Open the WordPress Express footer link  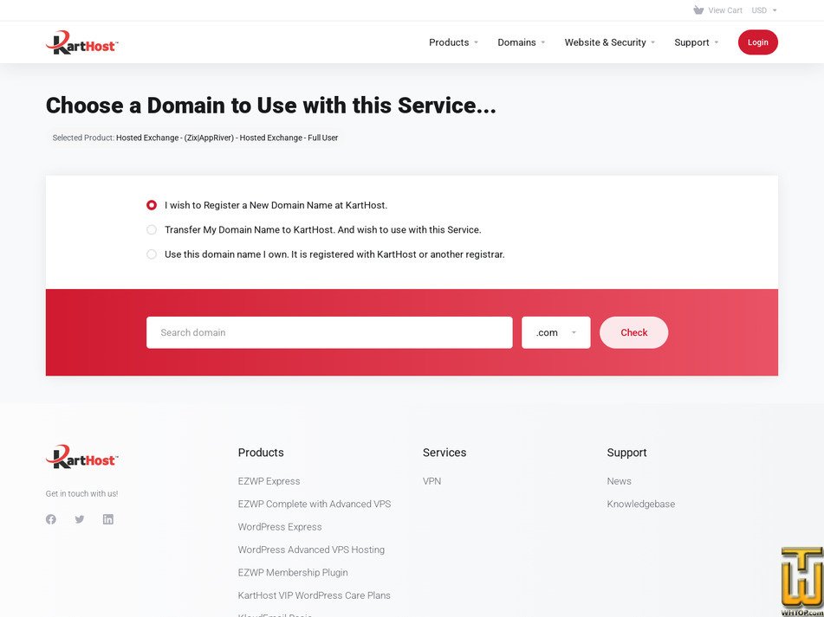280,527
